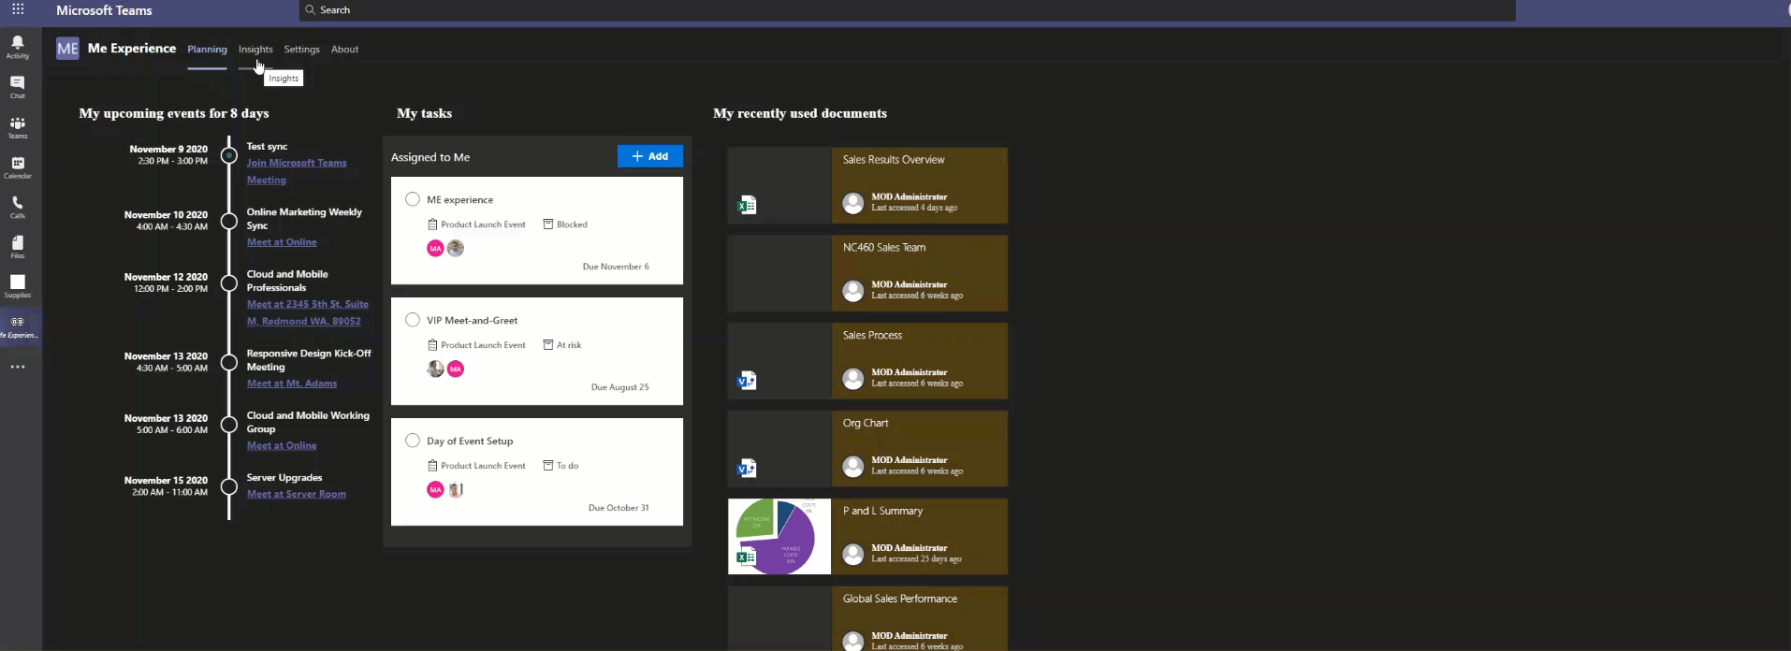The image size is (1791, 651).
Task: Select November 13 Responsive Design timeline marker
Action: (229, 362)
